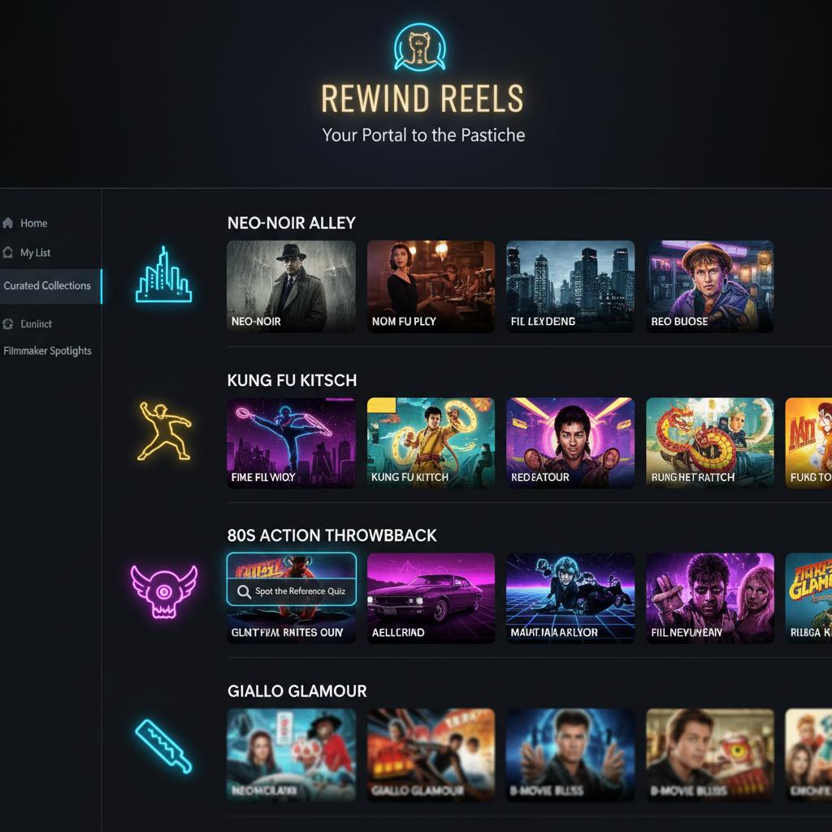Open the KUNG FU KITSCH collection heading
Image resolution: width=832 pixels, height=832 pixels.
point(292,380)
